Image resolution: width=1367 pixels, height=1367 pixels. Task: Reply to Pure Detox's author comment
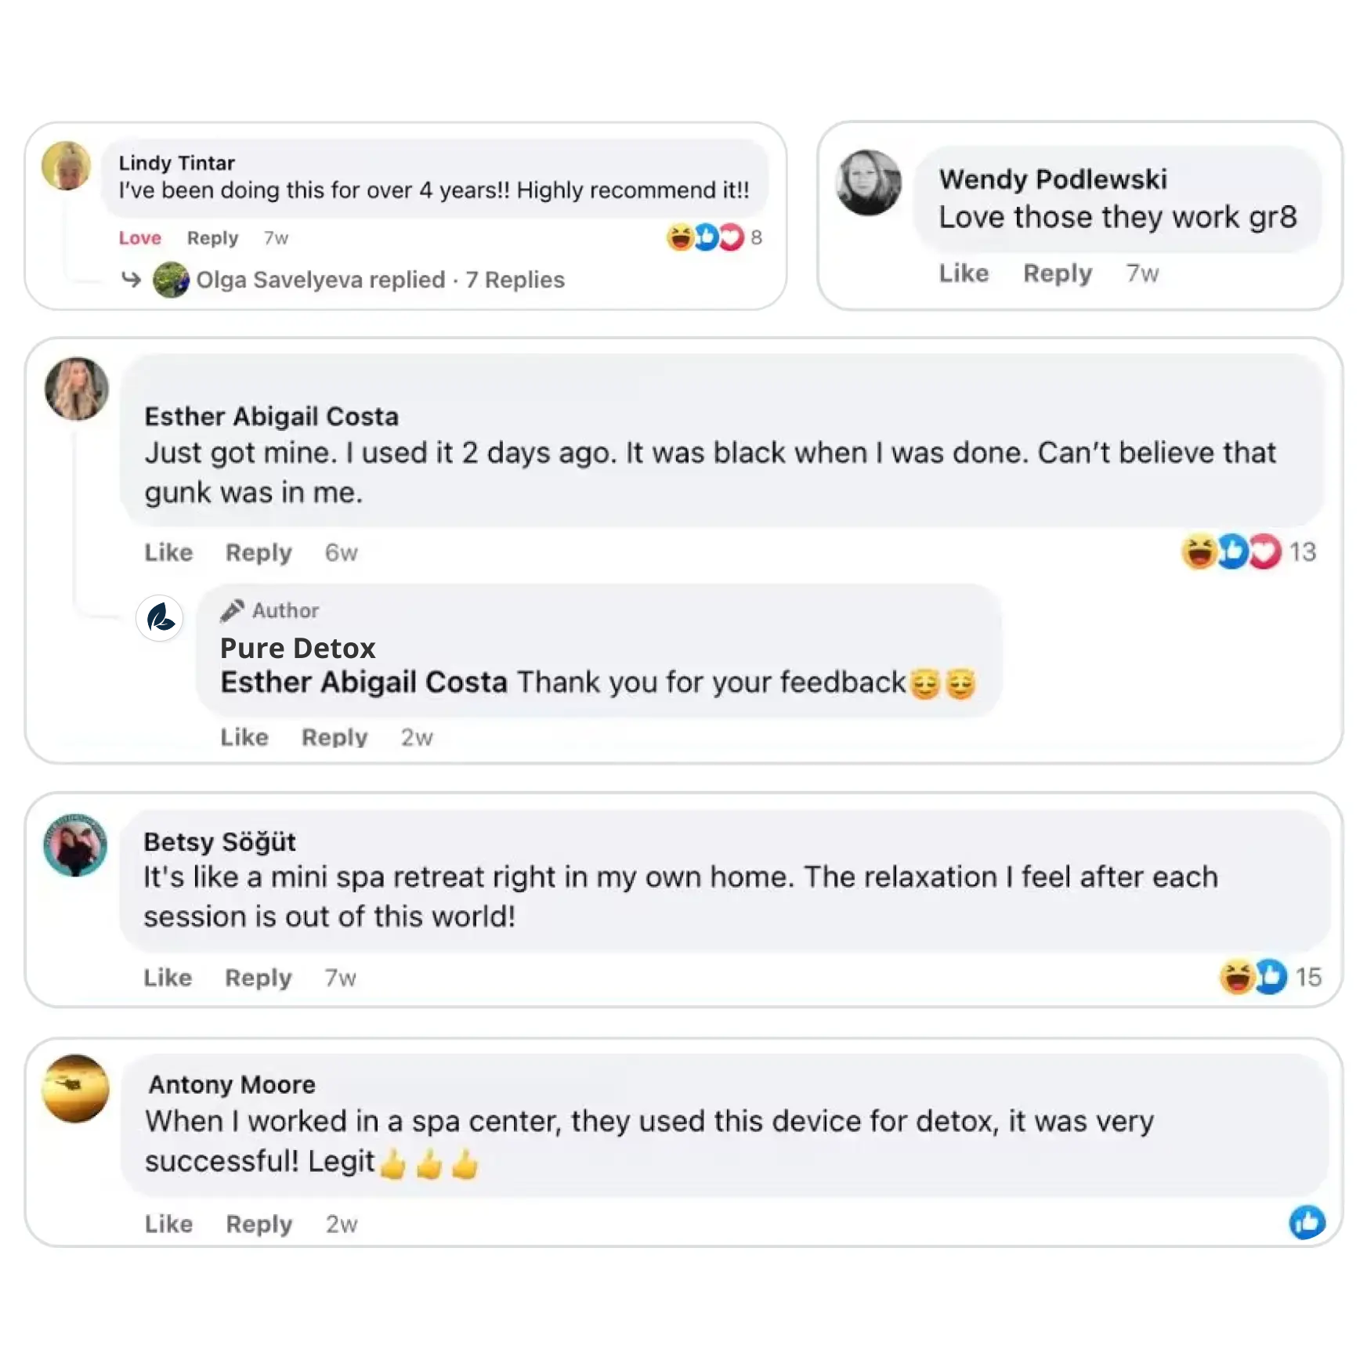pyautogui.click(x=335, y=737)
